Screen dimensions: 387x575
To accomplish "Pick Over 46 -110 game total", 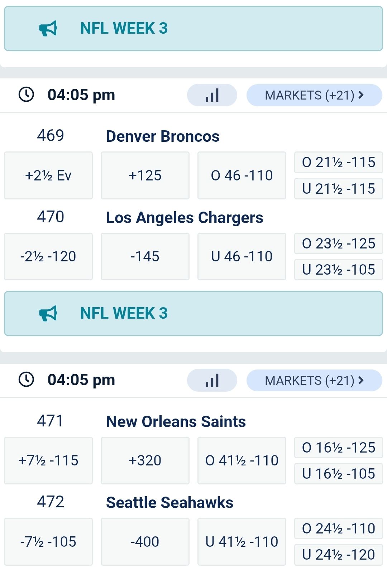I will [x=242, y=175].
